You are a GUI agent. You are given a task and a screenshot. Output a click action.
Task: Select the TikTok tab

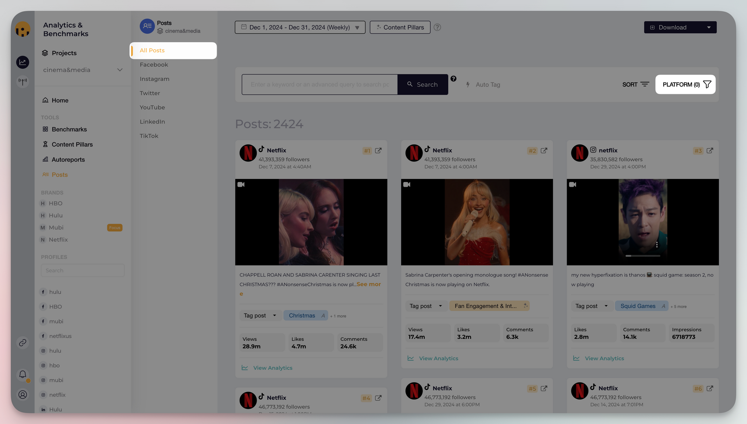149,136
